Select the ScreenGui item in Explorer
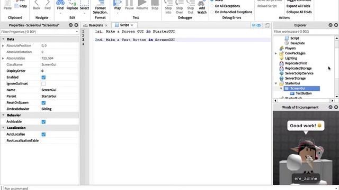This screenshot has height=190, width=339. (302, 88)
